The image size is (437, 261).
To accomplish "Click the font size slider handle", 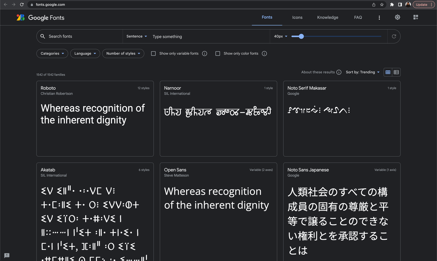I will pos(301,36).
